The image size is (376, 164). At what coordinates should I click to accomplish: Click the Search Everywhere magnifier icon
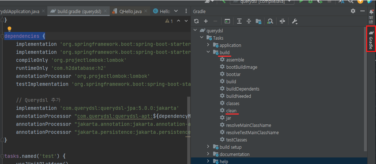pyautogui.click(x=350, y=1)
